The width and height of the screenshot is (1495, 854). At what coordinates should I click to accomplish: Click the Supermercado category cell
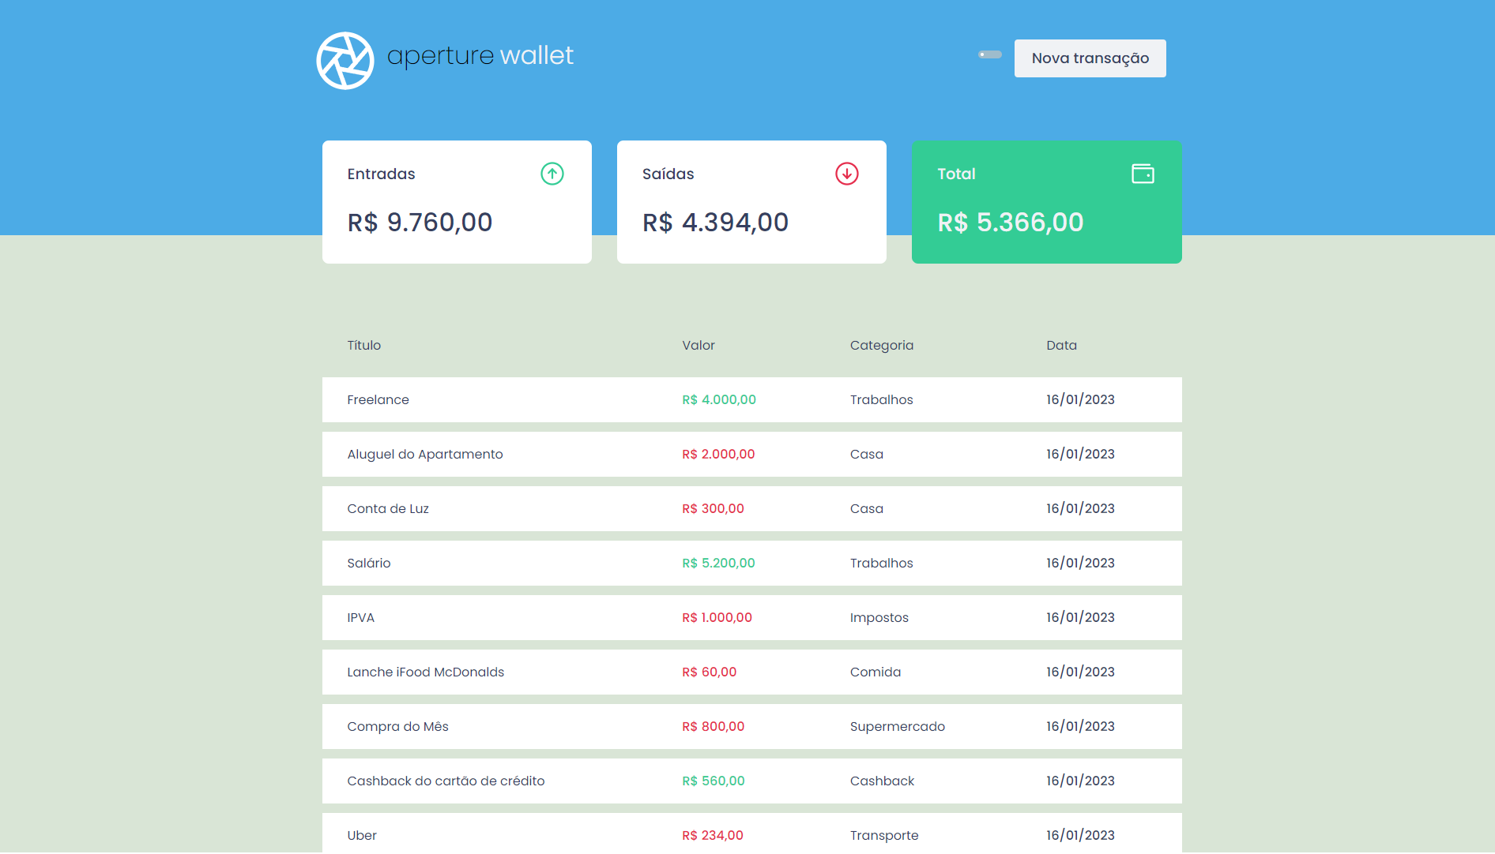(898, 727)
